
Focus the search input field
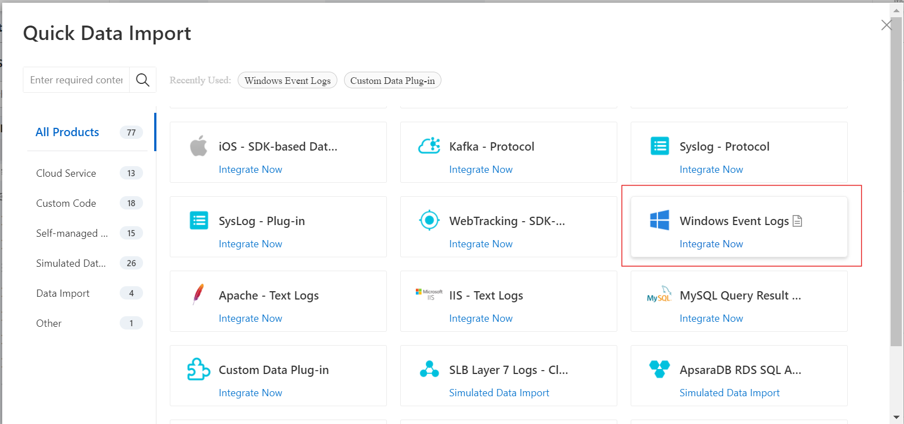pos(76,80)
